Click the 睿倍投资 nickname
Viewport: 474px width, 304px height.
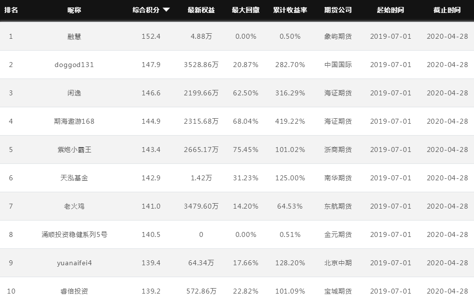pos(74,291)
